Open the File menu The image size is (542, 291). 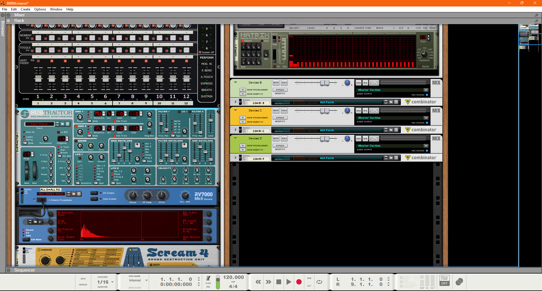[5, 9]
